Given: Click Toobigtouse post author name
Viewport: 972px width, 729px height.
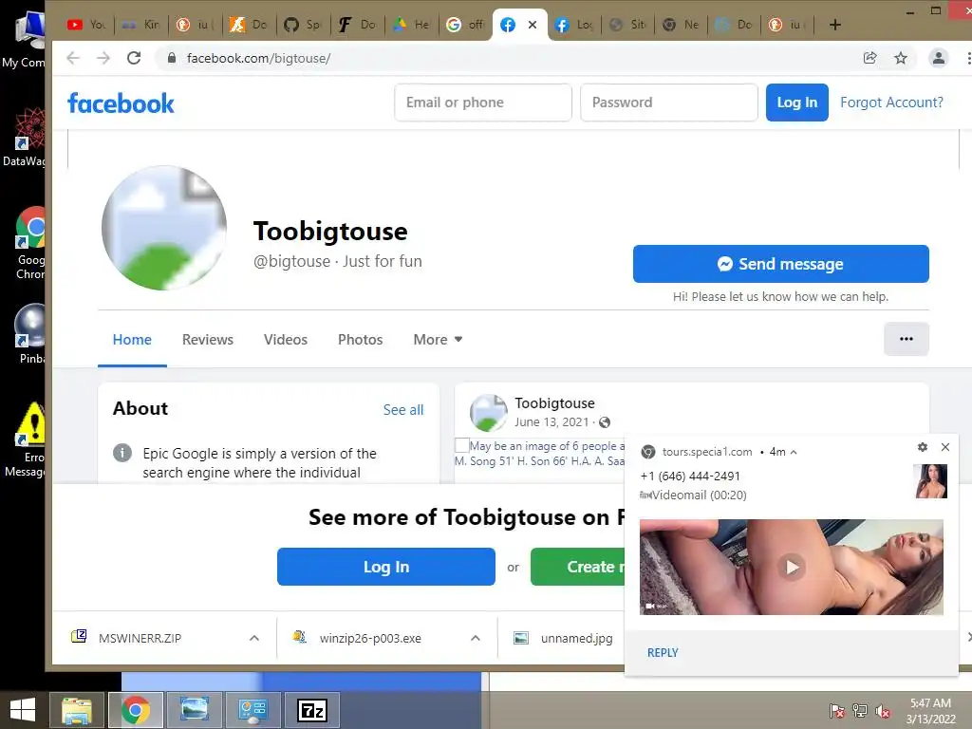Looking at the screenshot, I should point(554,402).
